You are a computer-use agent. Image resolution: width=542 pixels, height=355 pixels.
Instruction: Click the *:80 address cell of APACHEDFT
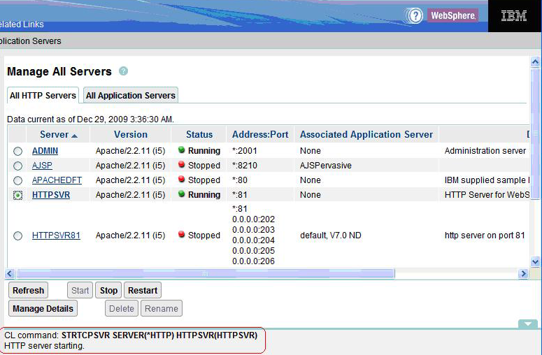click(x=240, y=180)
